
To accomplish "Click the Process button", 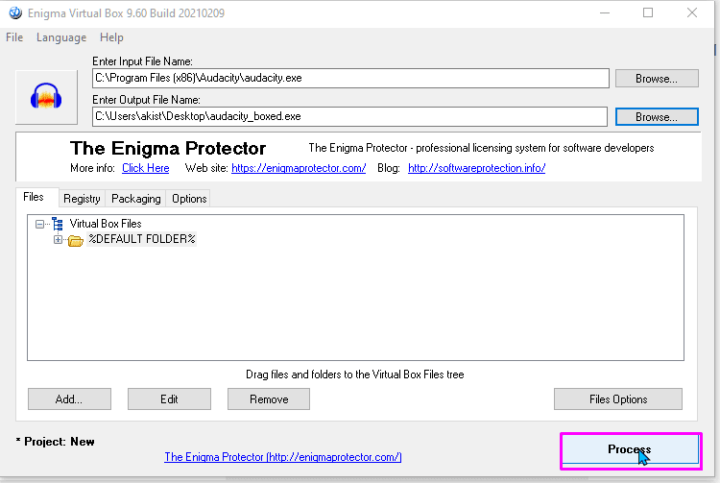I will (631, 449).
